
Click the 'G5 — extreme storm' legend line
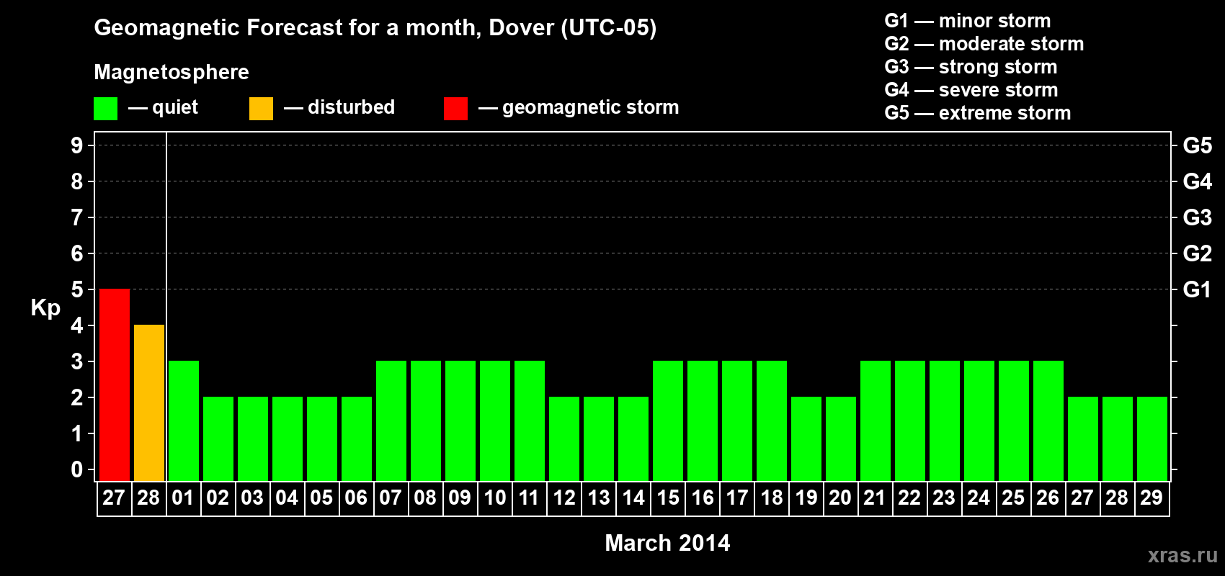(x=977, y=113)
